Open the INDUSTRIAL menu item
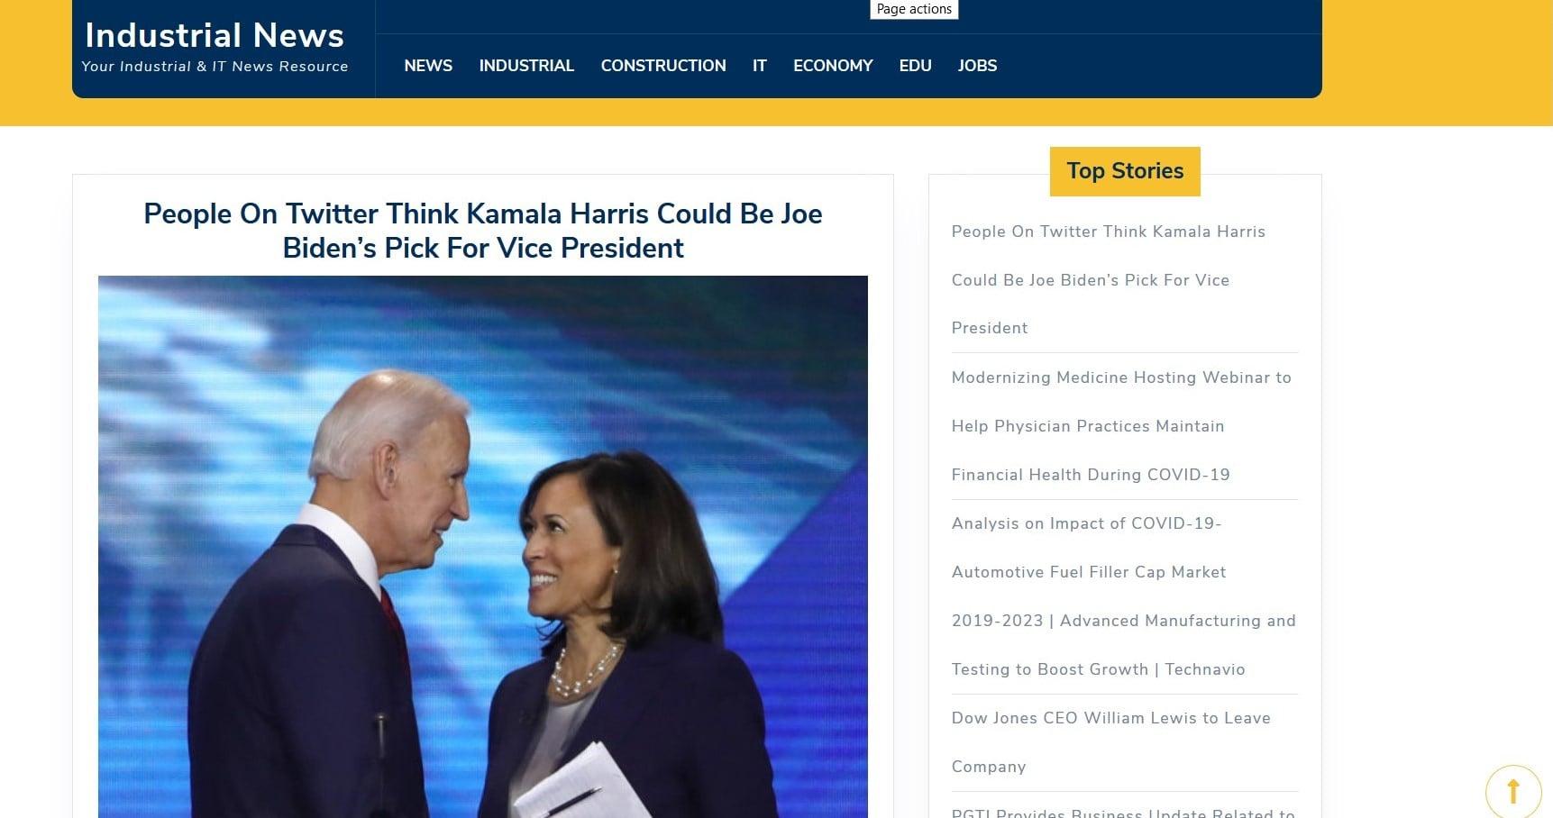The width and height of the screenshot is (1553, 818). (526, 66)
